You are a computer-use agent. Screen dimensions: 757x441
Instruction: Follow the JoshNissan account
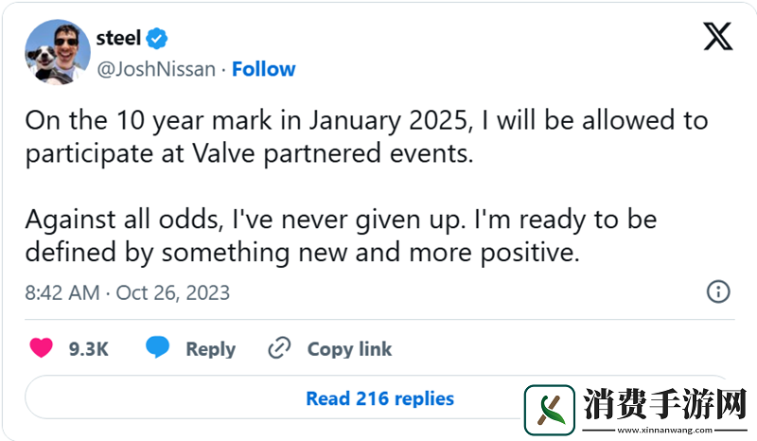point(263,69)
